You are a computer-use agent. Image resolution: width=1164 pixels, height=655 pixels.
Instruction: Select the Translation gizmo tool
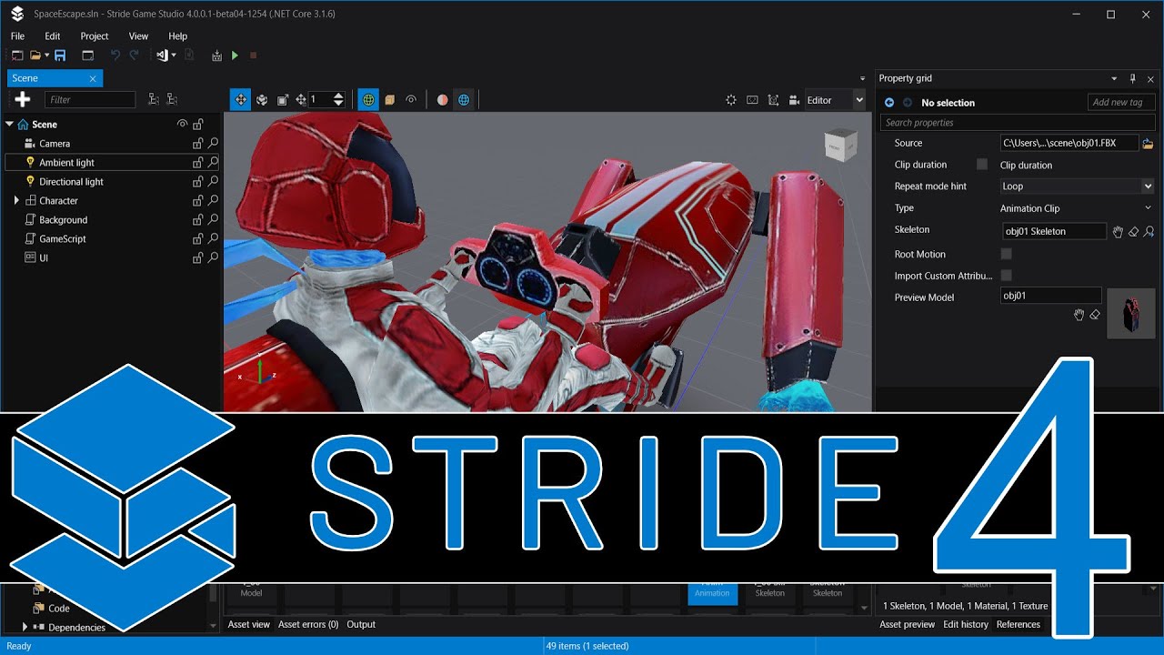(241, 100)
